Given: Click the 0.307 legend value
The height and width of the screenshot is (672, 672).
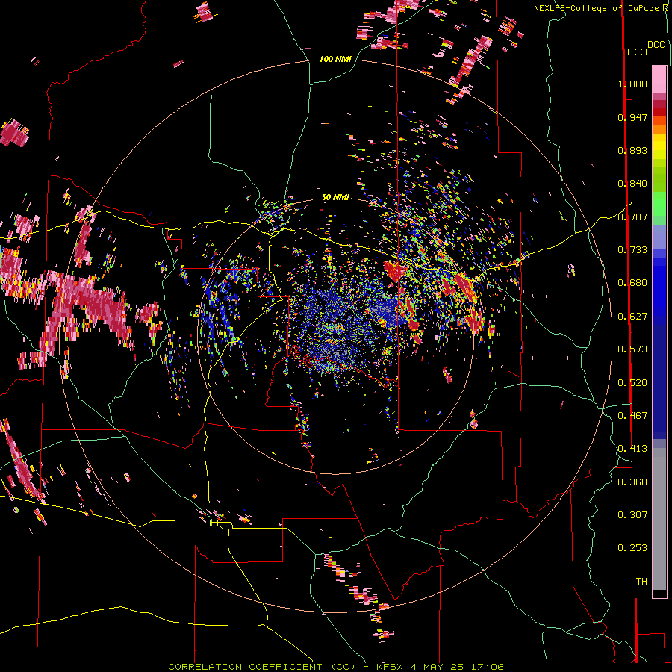Looking at the screenshot, I should pos(632,515).
